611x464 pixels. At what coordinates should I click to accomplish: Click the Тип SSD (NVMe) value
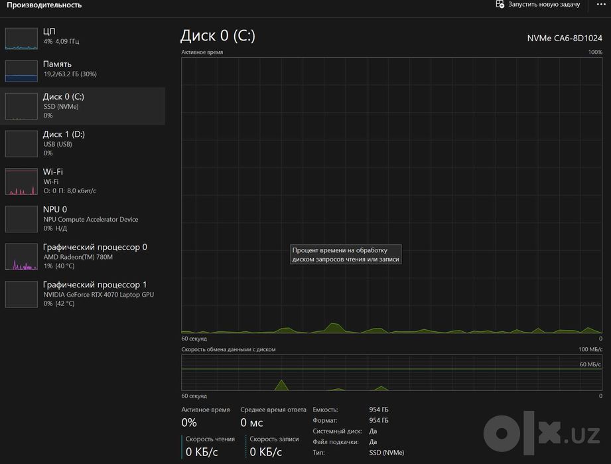[x=387, y=453]
